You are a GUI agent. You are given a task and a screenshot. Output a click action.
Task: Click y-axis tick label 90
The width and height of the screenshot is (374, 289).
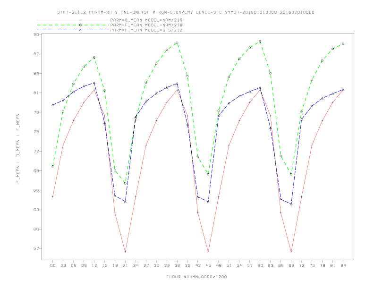pyautogui.click(x=36, y=34)
